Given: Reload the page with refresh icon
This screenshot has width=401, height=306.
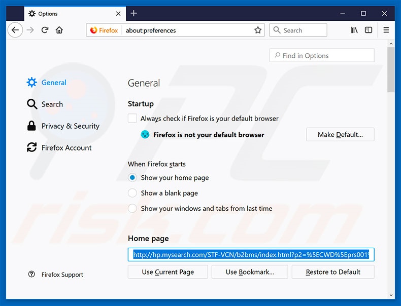Looking at the screenshot, I should click(x=45, y=30).
